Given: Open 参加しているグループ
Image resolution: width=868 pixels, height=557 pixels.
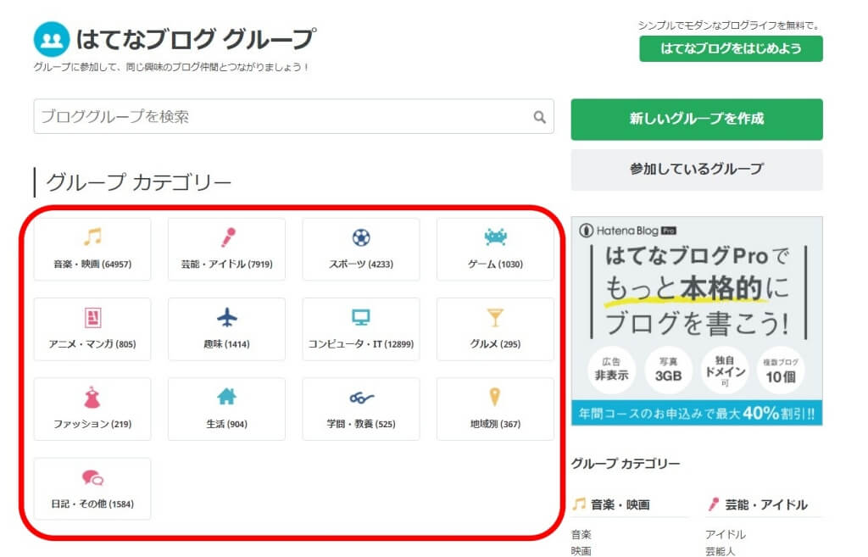Looking at the screenshot, I should tap(697, 170).
